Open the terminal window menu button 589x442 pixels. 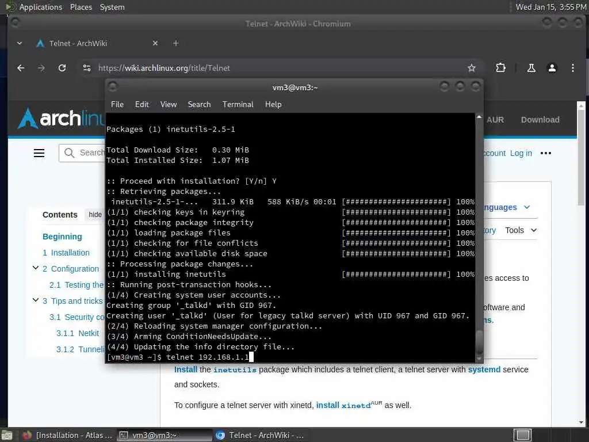pyautogui.click(x=113, y=87)
